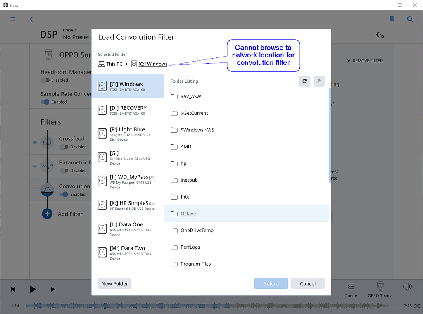Open the volume control speaker icon
Image resolution: width=423 pixels, height=314 pixels.
407,286
